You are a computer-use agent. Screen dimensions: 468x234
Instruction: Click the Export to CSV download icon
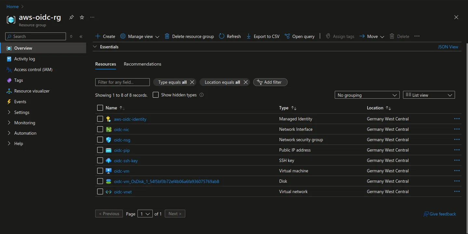pyautogui.click(x=249, y=36)
